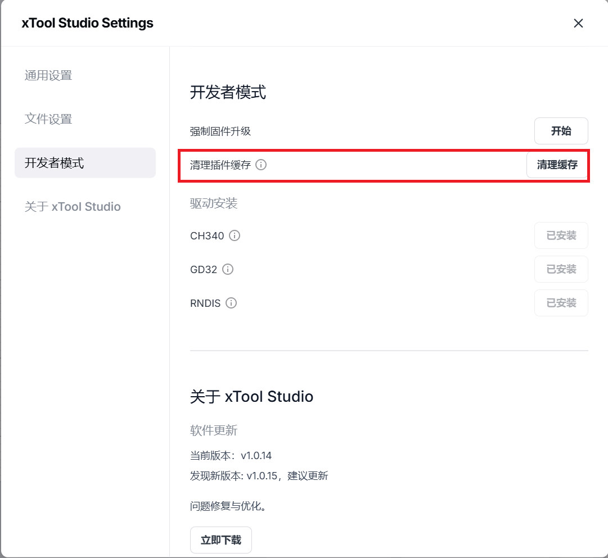Click the 驱动安装 section label
Viewport: 608px width, 558px height.
(214, 203)
